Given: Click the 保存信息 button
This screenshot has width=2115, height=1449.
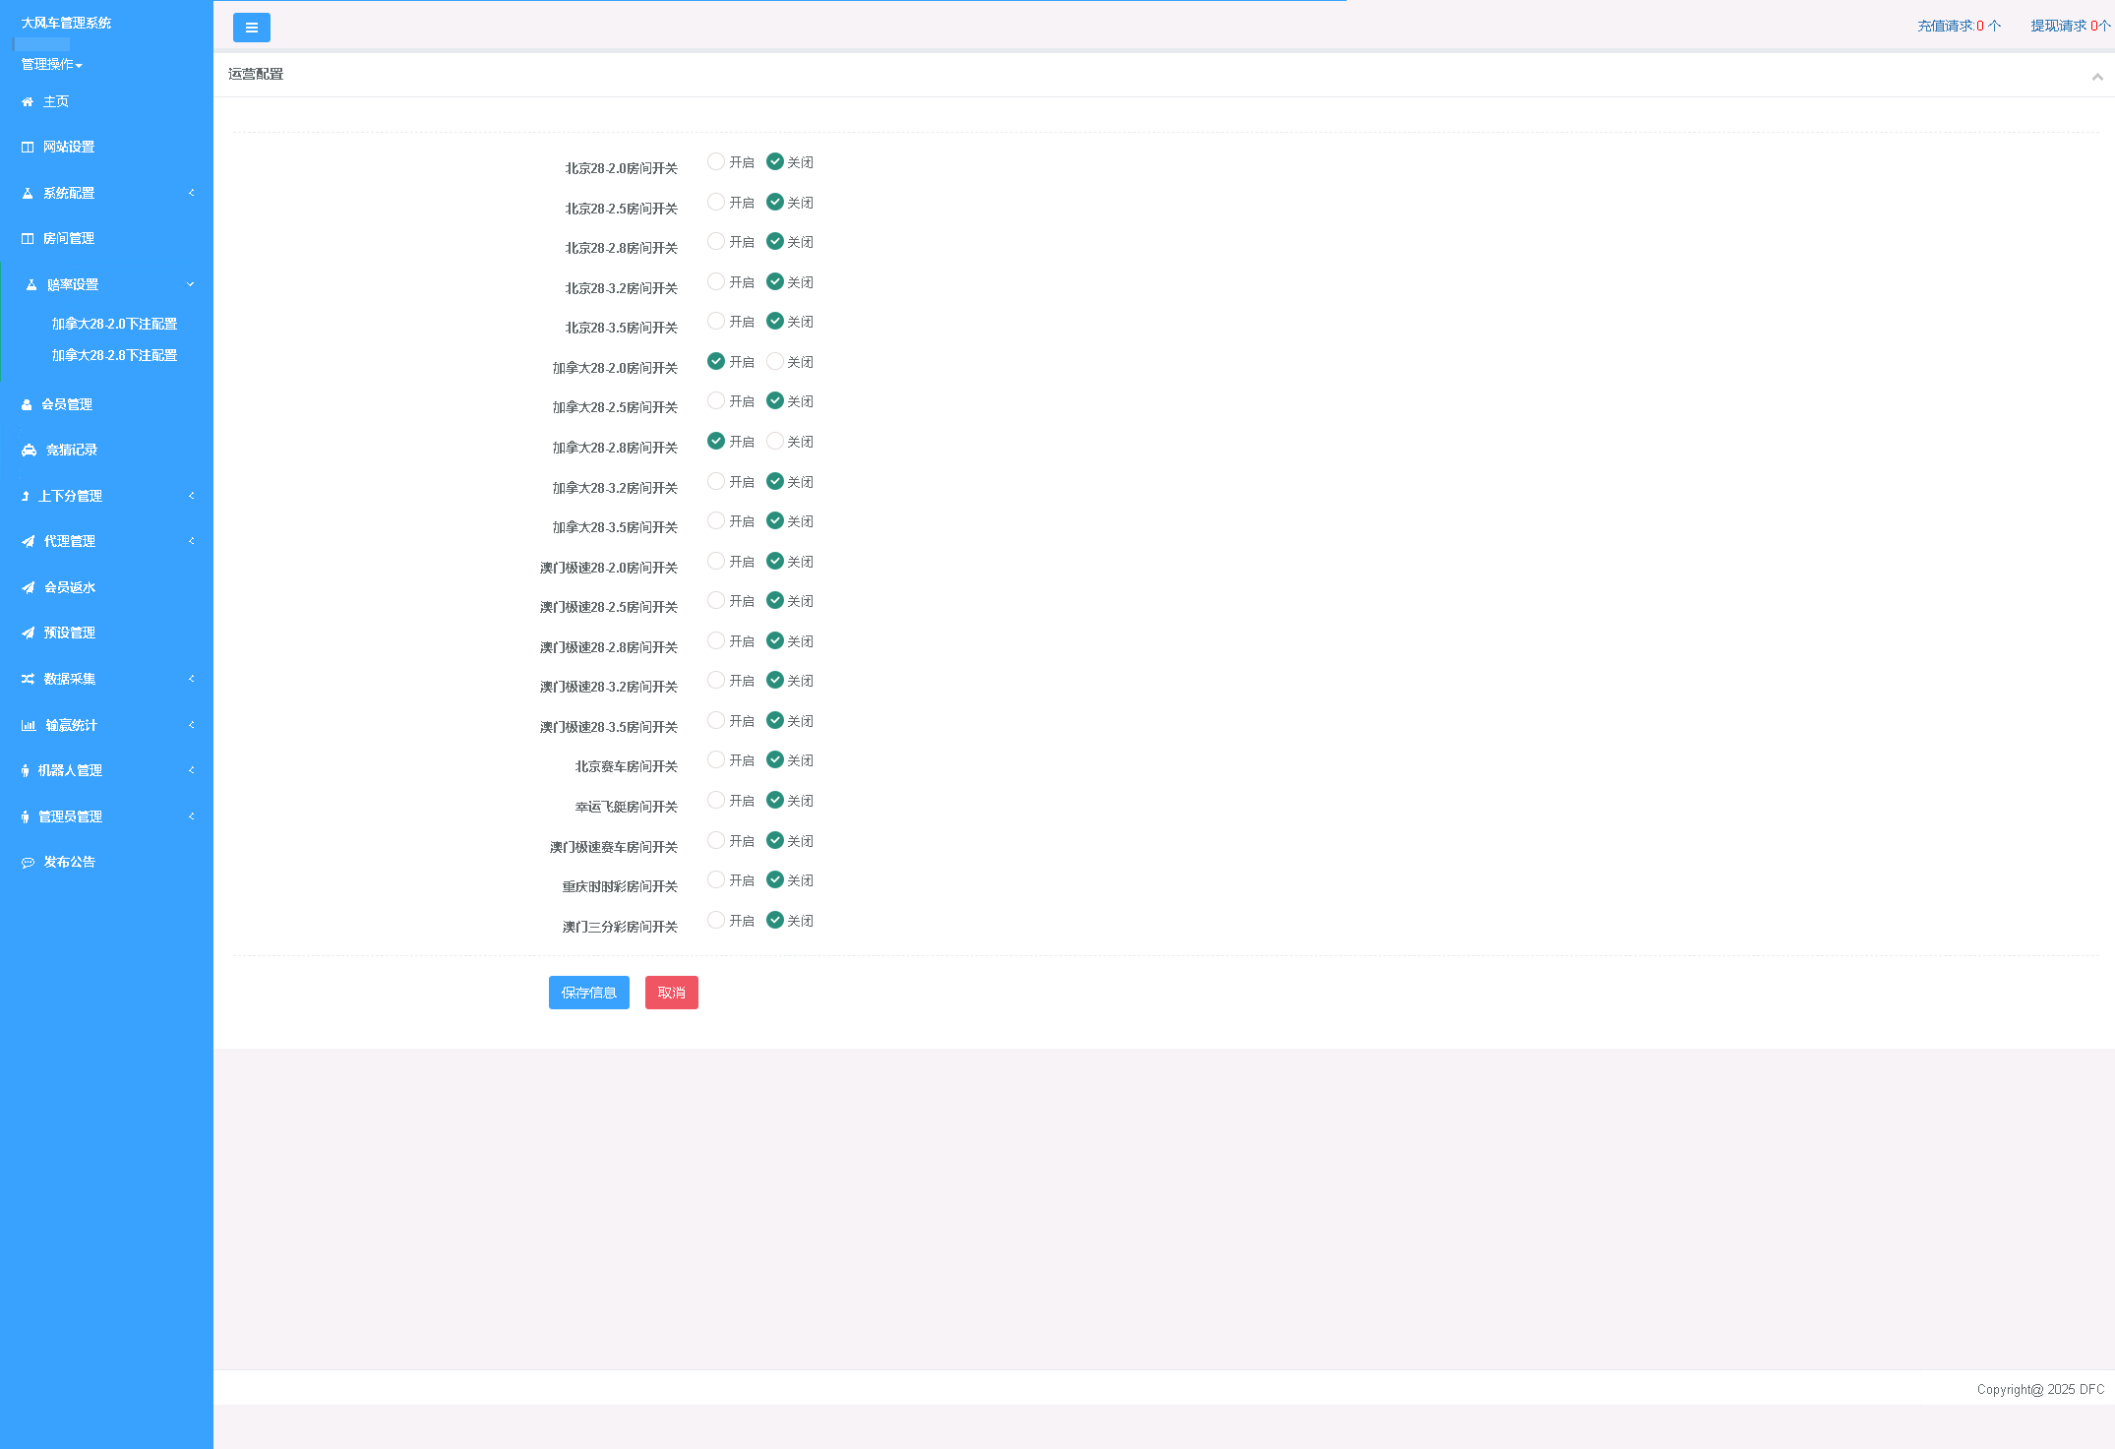Looking at the screenshot, I should (588, 993).
